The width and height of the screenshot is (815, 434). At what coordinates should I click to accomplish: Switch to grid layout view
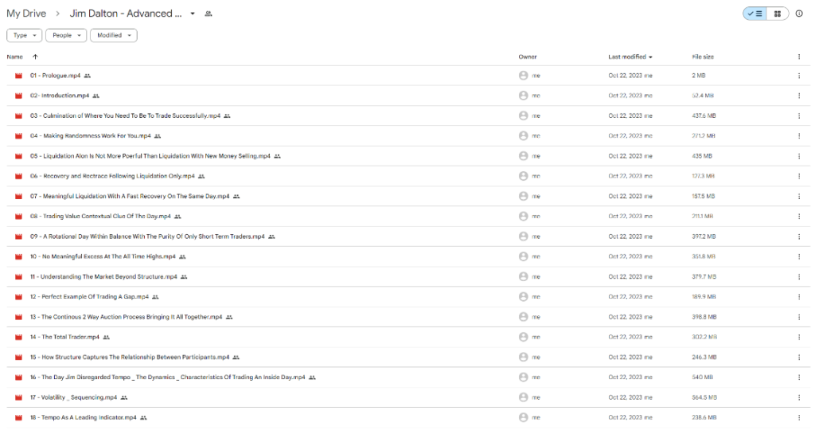(x=777, y=14)
